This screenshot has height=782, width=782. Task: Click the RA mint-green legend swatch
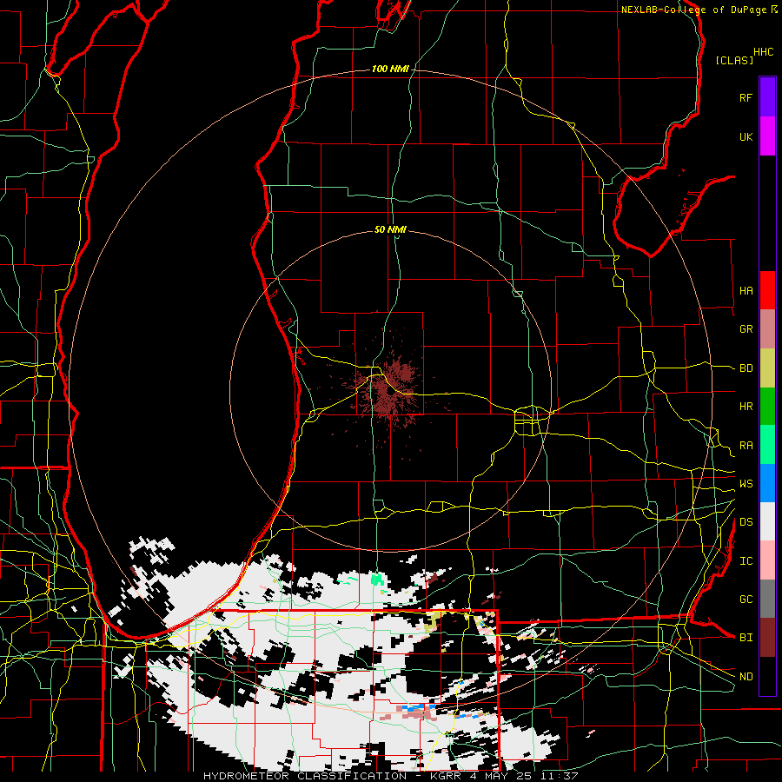pyautogui.click(x=767, y=445)
